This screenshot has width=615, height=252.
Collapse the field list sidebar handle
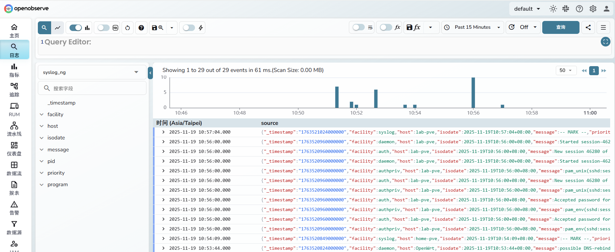coord(150,73)
